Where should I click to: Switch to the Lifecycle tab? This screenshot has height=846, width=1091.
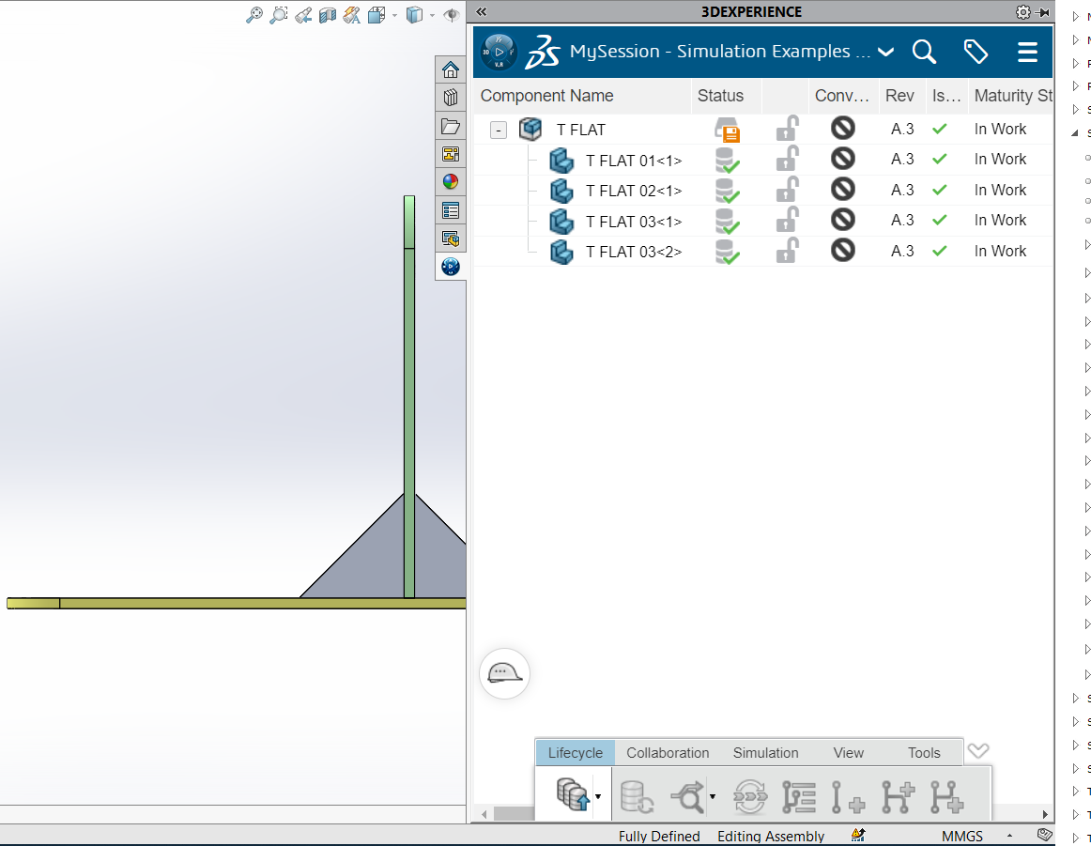coord(575,753)
